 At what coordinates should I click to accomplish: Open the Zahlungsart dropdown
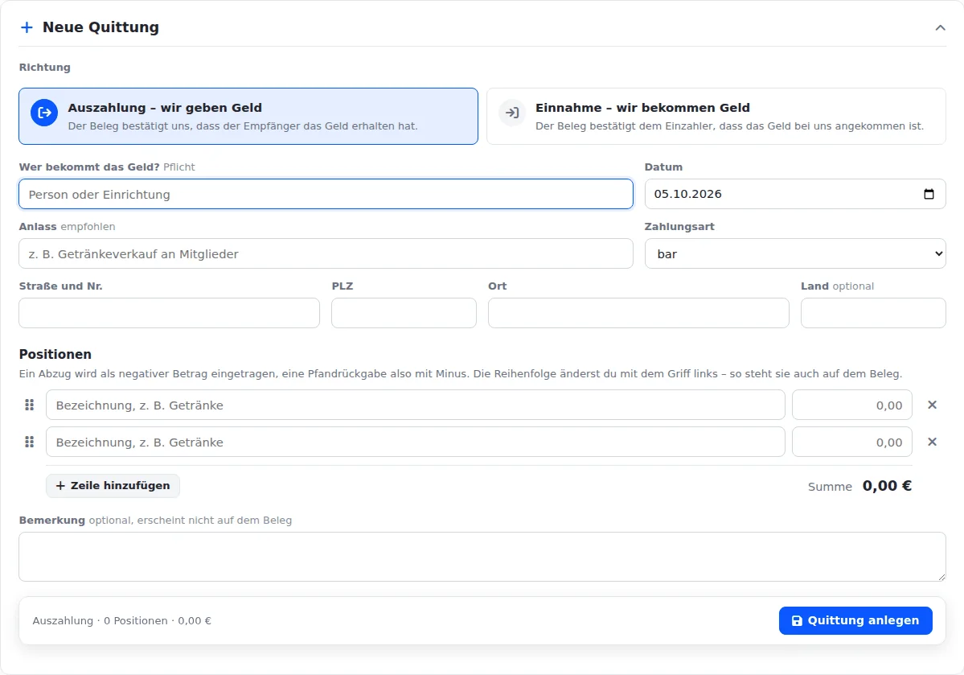[x=795, y=253]
